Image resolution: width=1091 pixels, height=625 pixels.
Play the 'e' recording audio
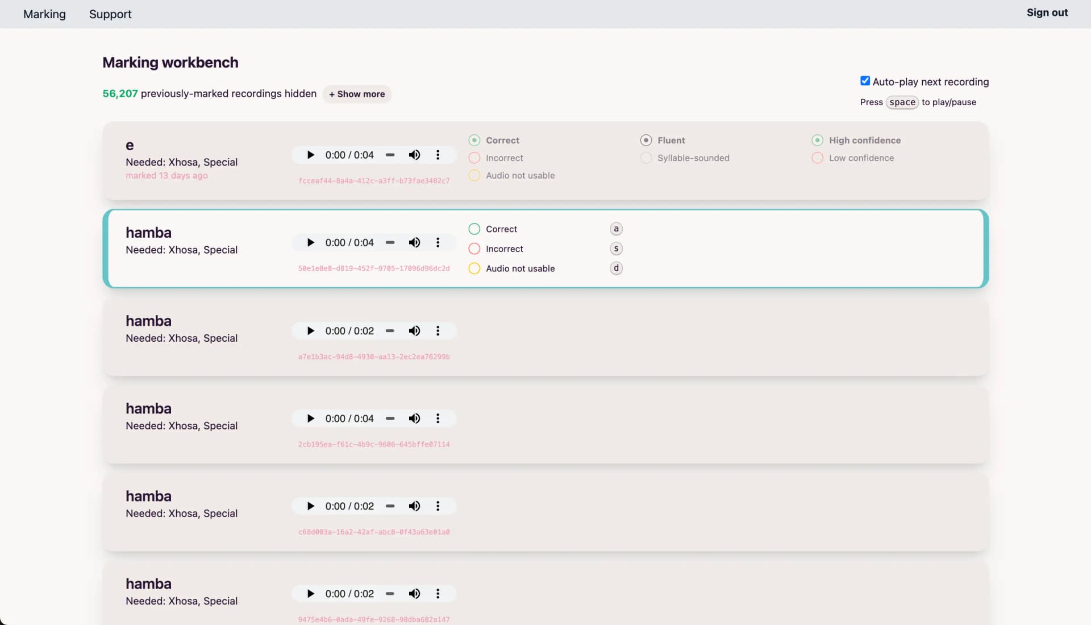pos(310,155)
